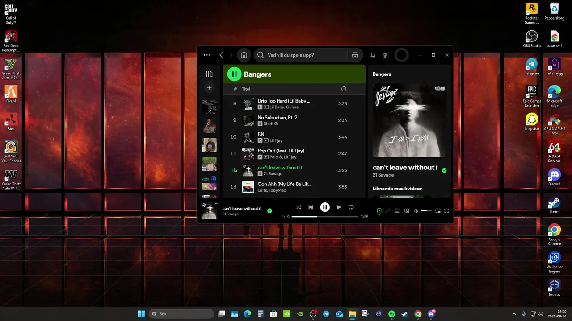
Task: Remove liked checkmark in the player bar
Action: [269, 211]
